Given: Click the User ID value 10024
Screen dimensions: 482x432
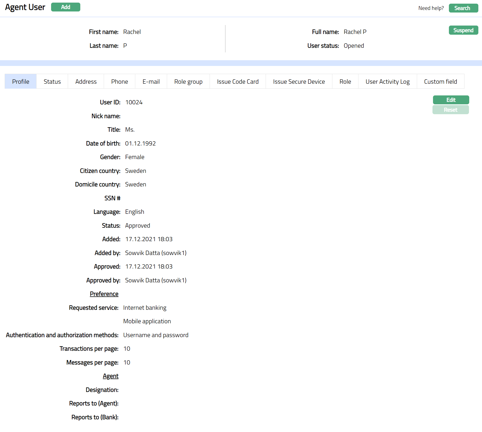Looking at the screenshot, I should 134,102.
